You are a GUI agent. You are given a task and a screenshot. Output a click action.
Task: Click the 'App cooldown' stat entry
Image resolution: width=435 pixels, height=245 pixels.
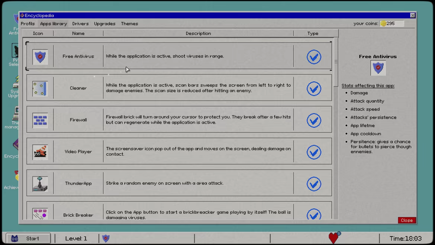point(365,134)
